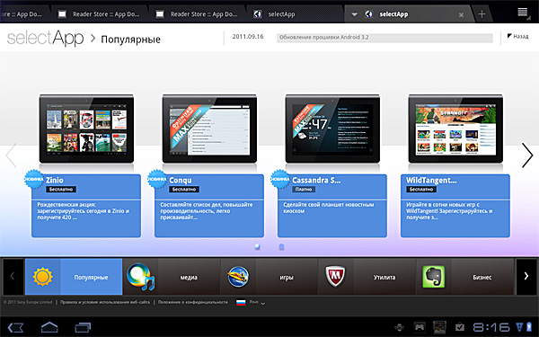The height and width of the screenshot is (337, 539).
Task: Choose the McAfee shield Утилита icon
Action: [x=335, y=277]
